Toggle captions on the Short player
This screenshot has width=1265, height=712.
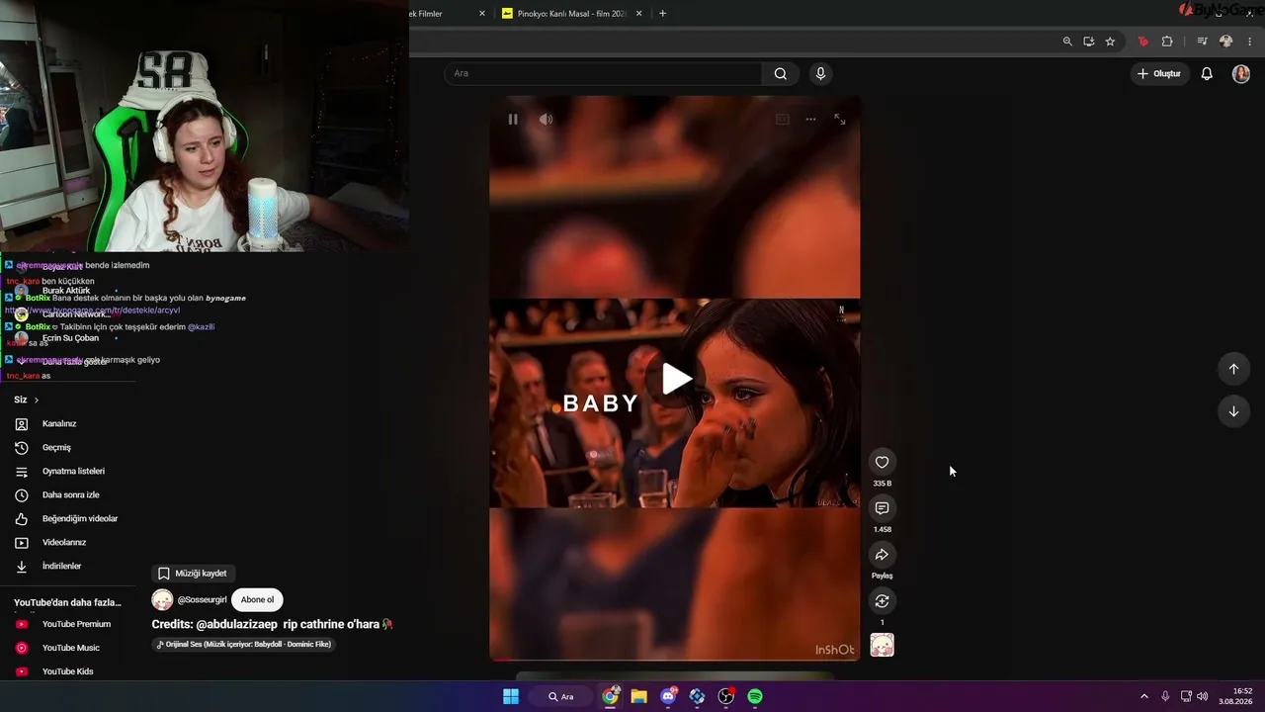(x=782, y=120)
